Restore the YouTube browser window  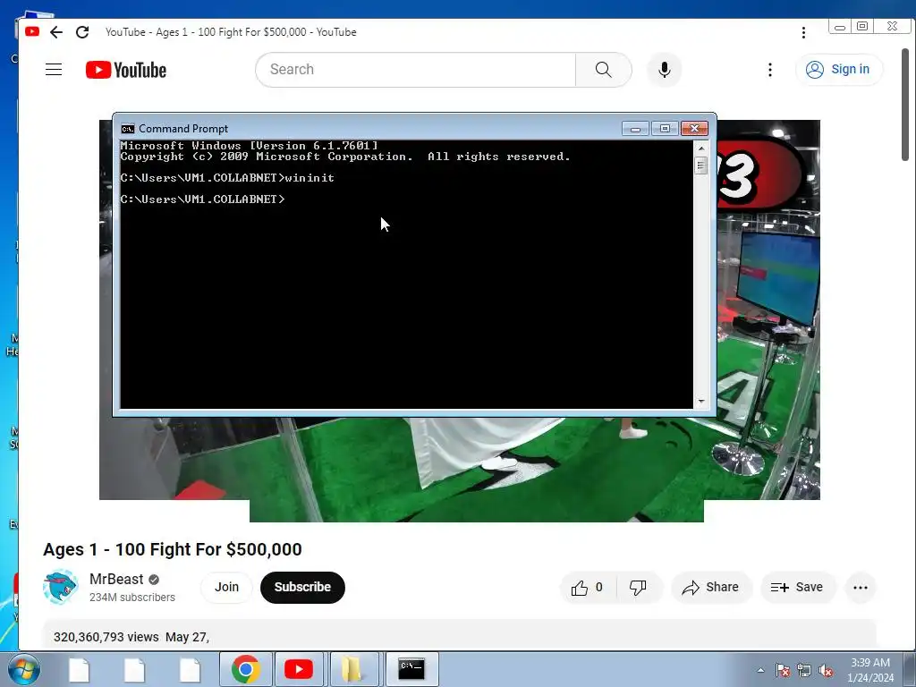click(x=863, y=26)
